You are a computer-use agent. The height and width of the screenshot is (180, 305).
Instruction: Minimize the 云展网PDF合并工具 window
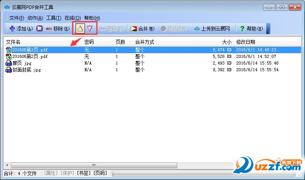coord(269,7)
